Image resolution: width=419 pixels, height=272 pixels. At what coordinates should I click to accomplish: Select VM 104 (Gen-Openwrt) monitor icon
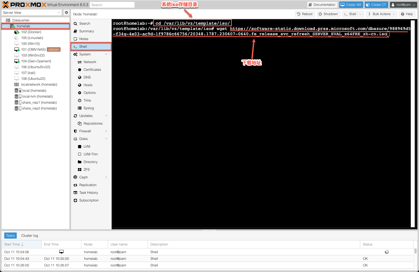(x=17, y=61)
